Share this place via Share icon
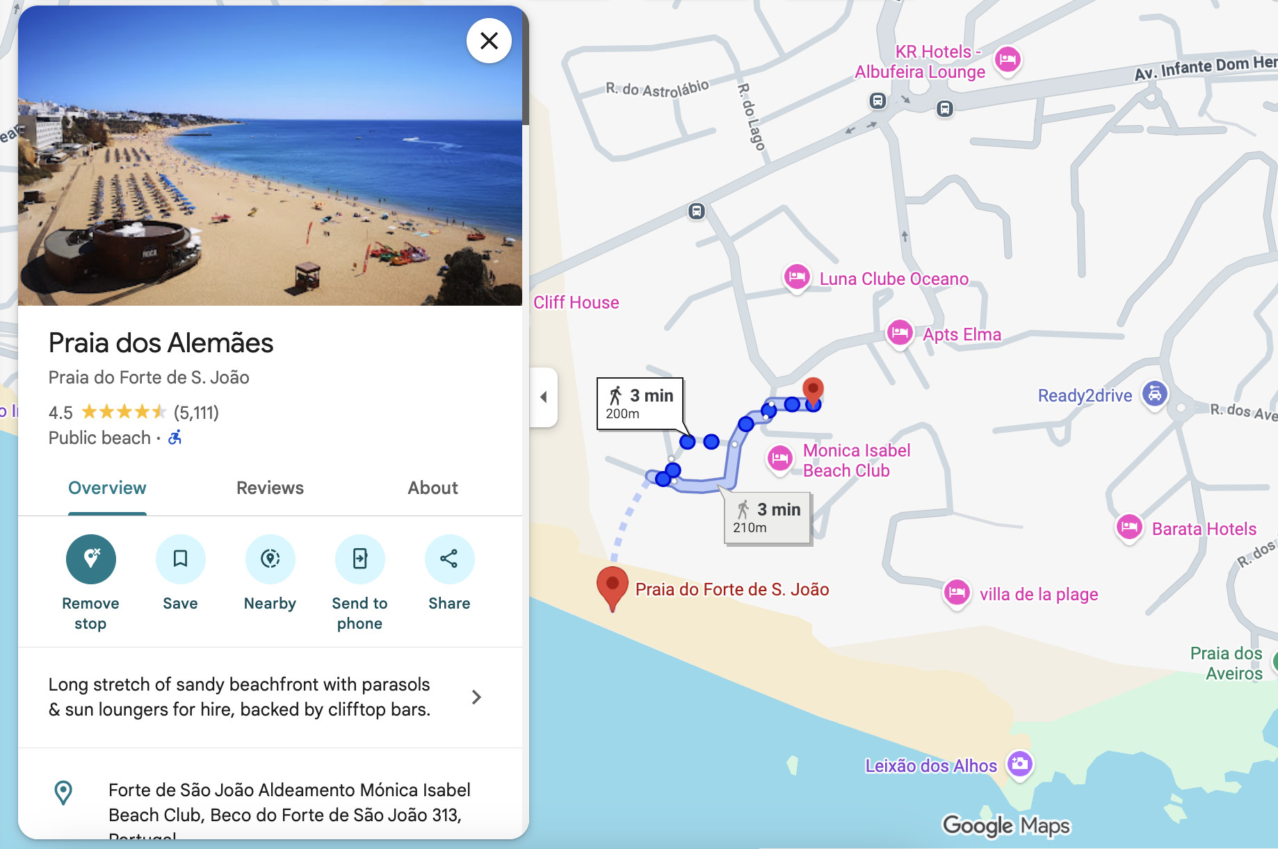This screenshot has height=849, width=1278. [449, 559]
